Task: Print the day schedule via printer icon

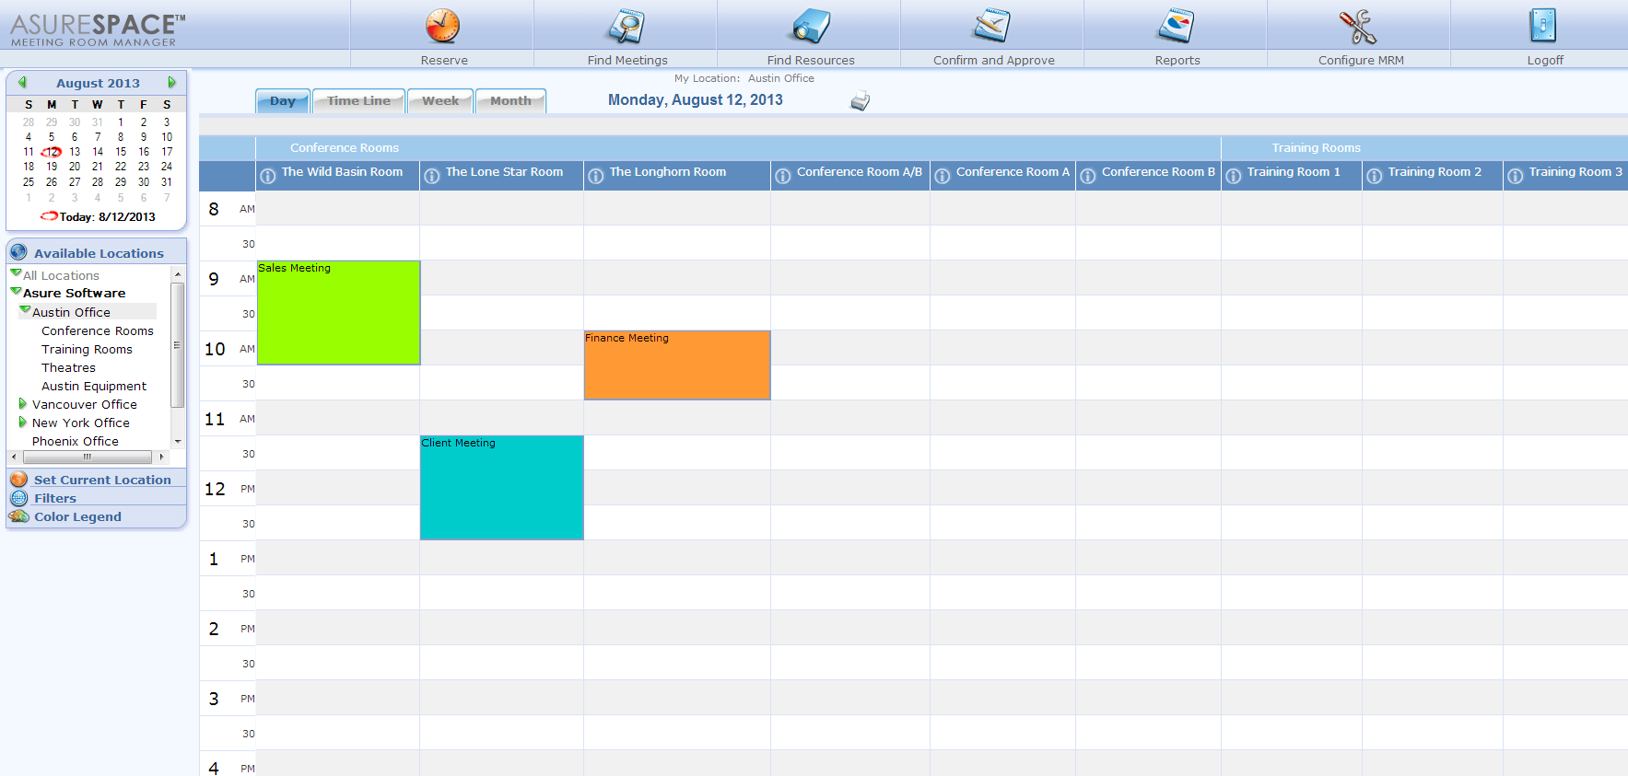Action: point(860,101)
